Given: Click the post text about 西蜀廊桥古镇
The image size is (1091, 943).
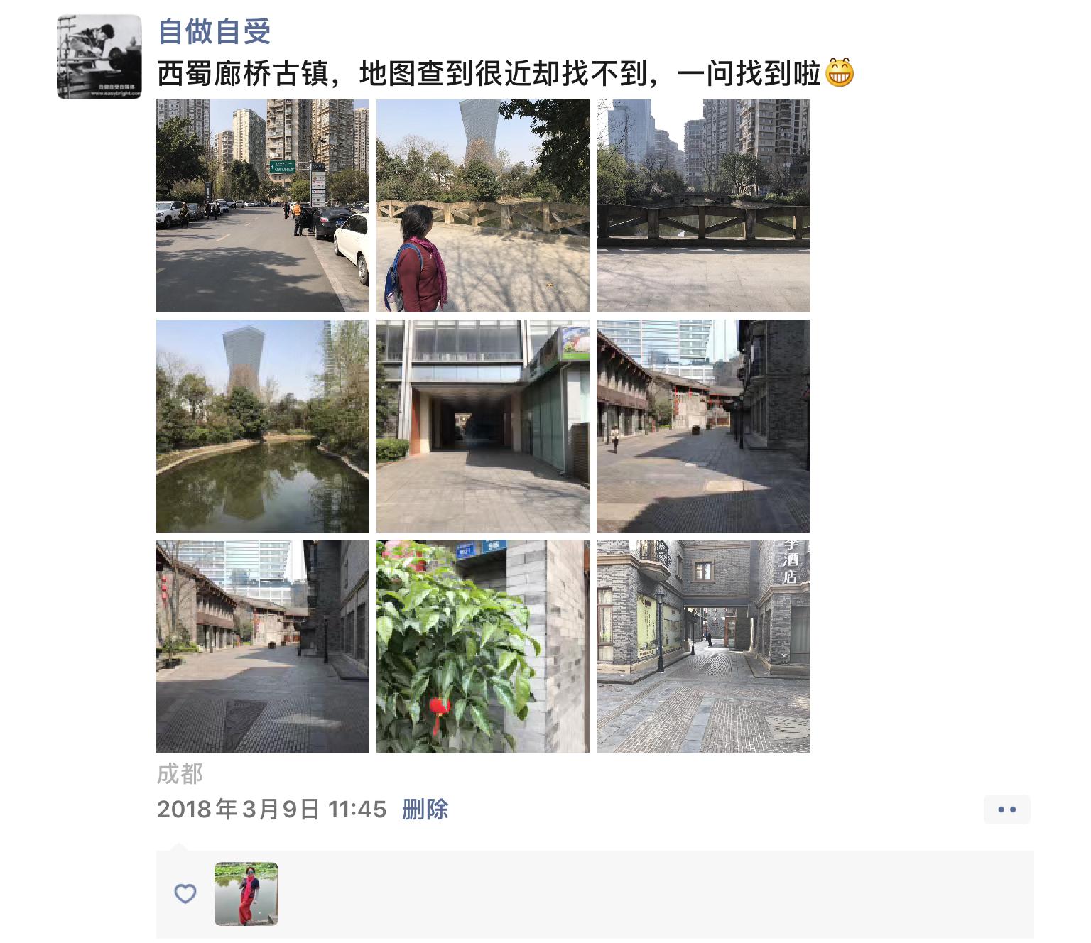Looking at the screenshot, I should point(489,74).
